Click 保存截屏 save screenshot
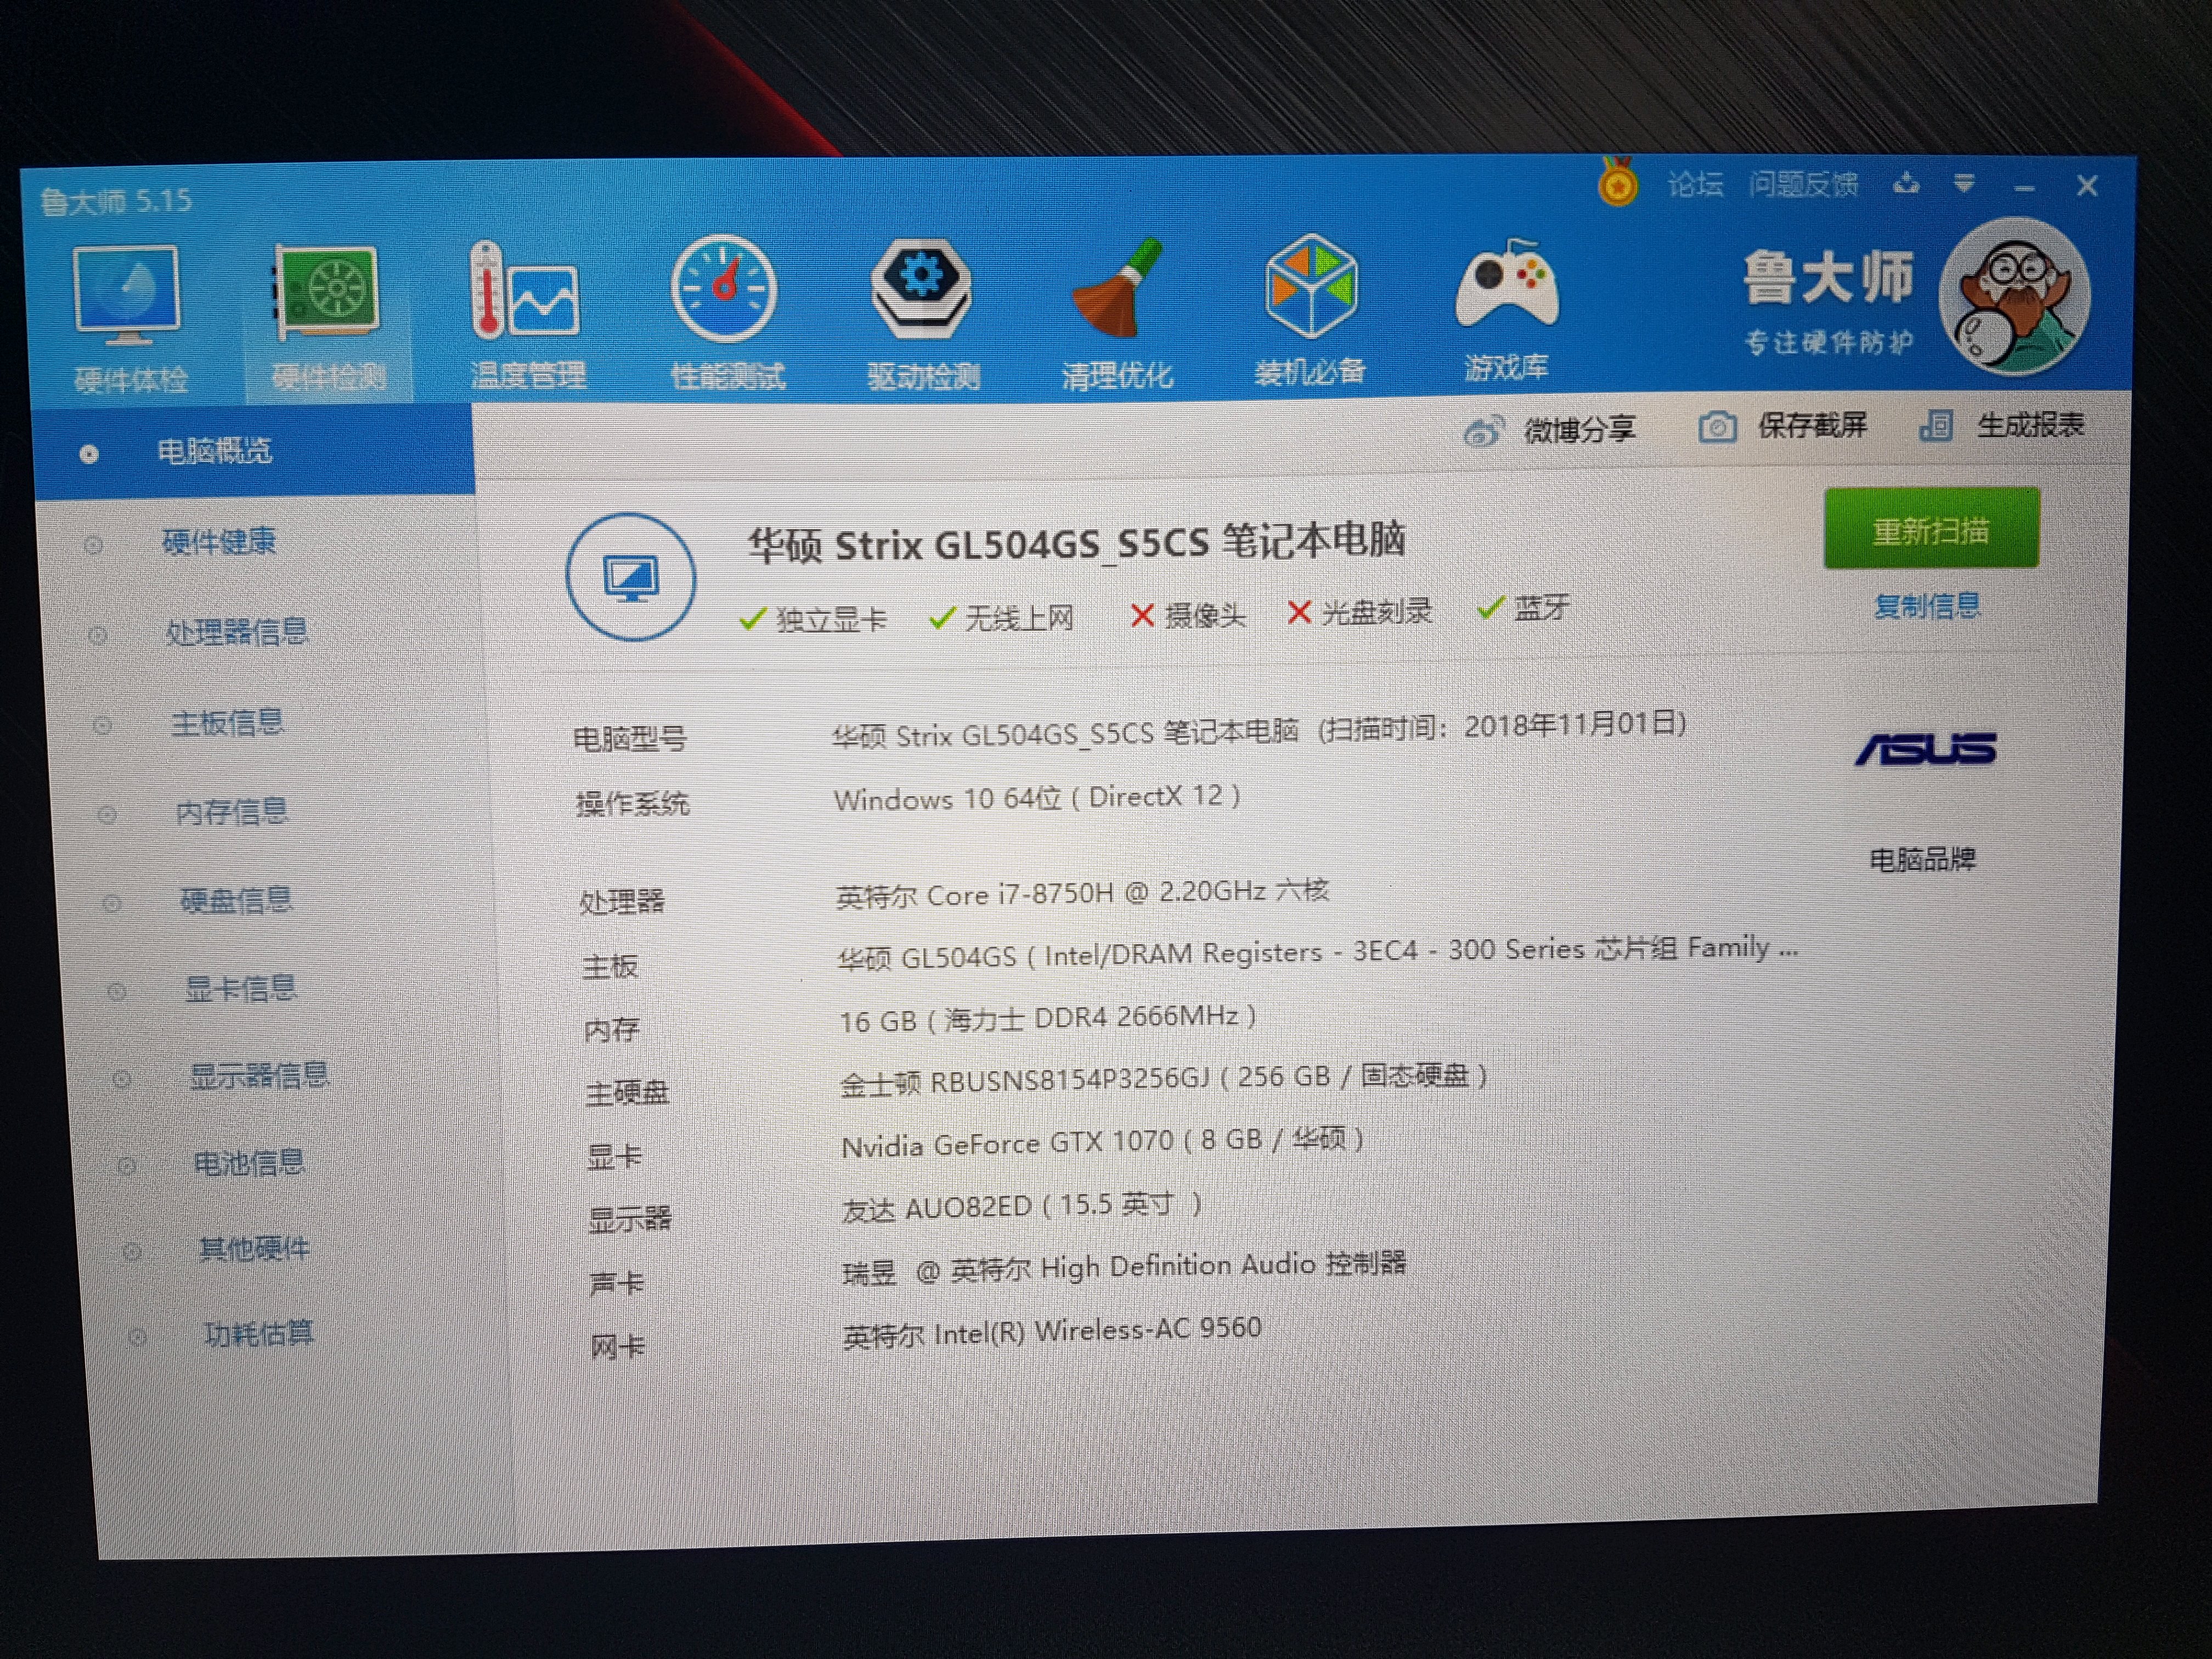Image resolution: width=2212 pixels, height=1659 pixels. [x=1783, y=426]
